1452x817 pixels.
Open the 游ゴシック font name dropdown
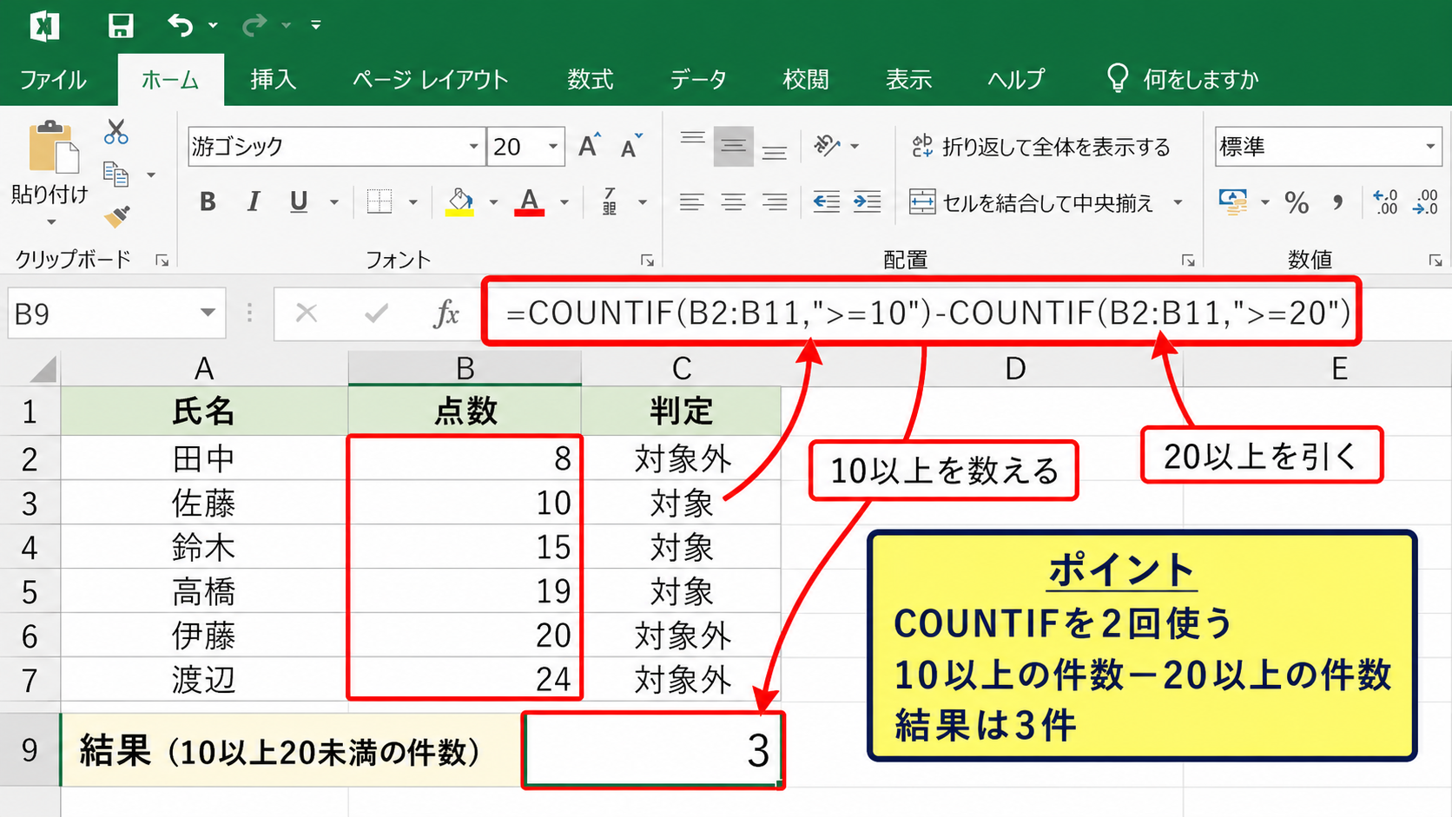473,147
